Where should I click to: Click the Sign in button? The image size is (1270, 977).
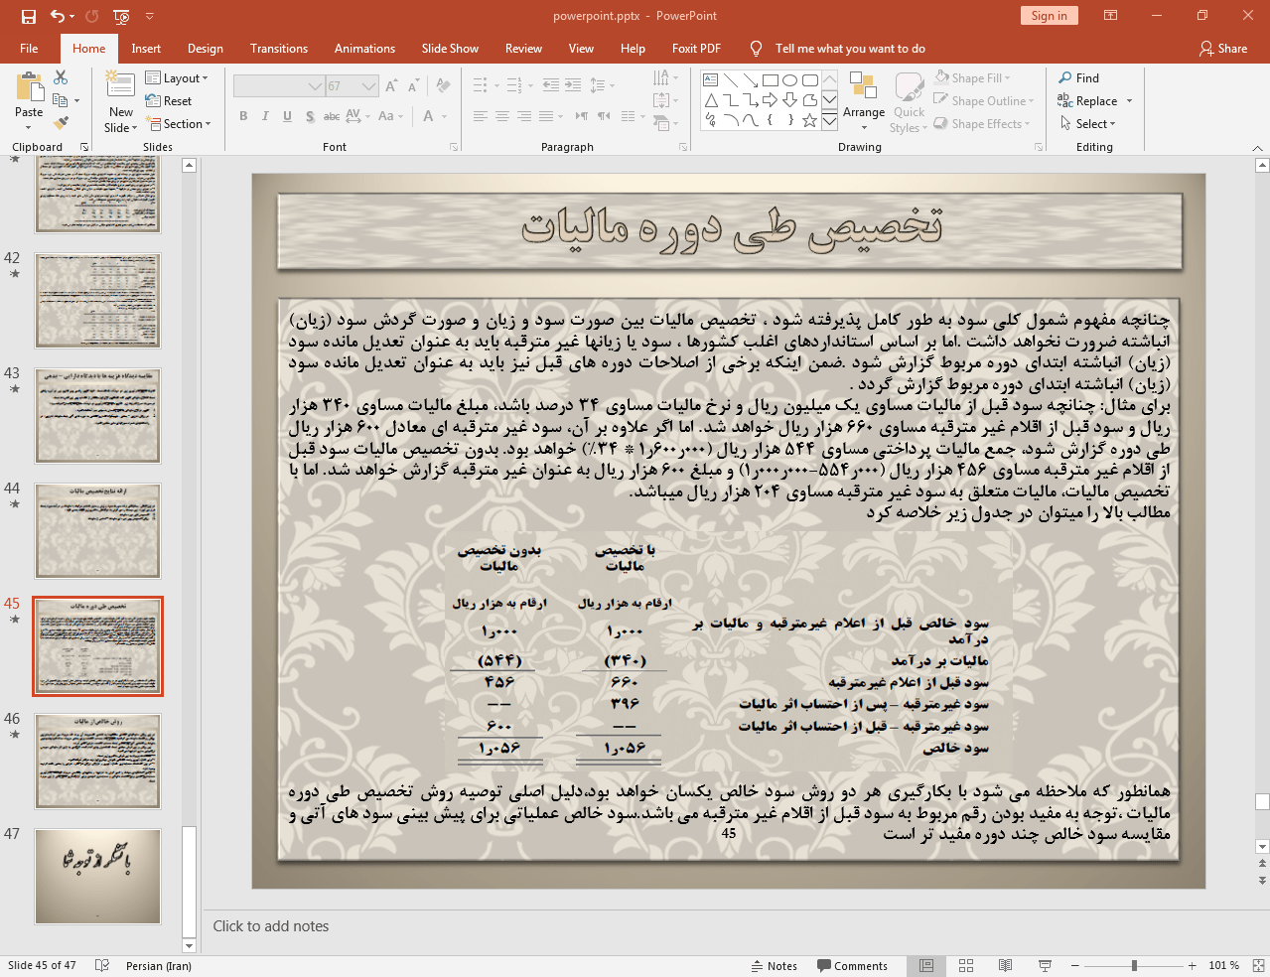pyautogui.click(x=1049, y=16)
